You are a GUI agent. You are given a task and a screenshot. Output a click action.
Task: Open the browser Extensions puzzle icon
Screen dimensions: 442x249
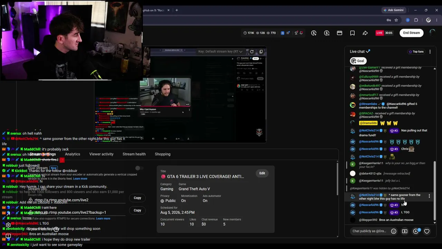click(x=416, y=20)
